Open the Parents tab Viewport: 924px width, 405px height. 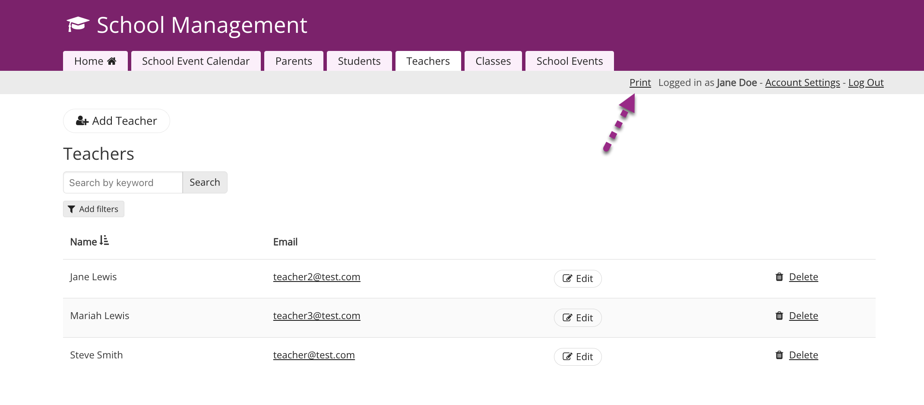coord(294,61)
